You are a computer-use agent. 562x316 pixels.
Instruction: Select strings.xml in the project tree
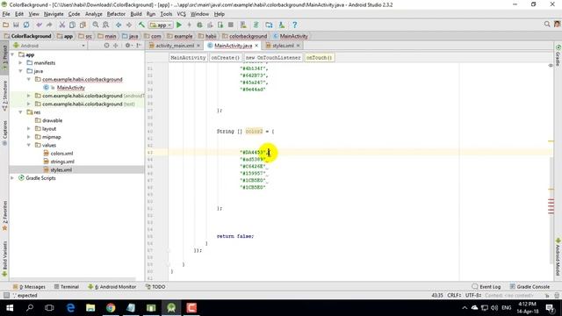(62, 162)
